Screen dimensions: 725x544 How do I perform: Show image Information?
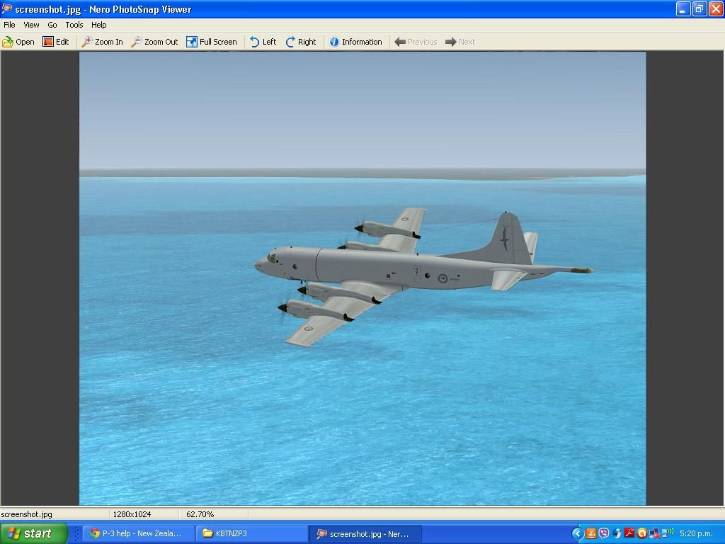click(355, 42)
